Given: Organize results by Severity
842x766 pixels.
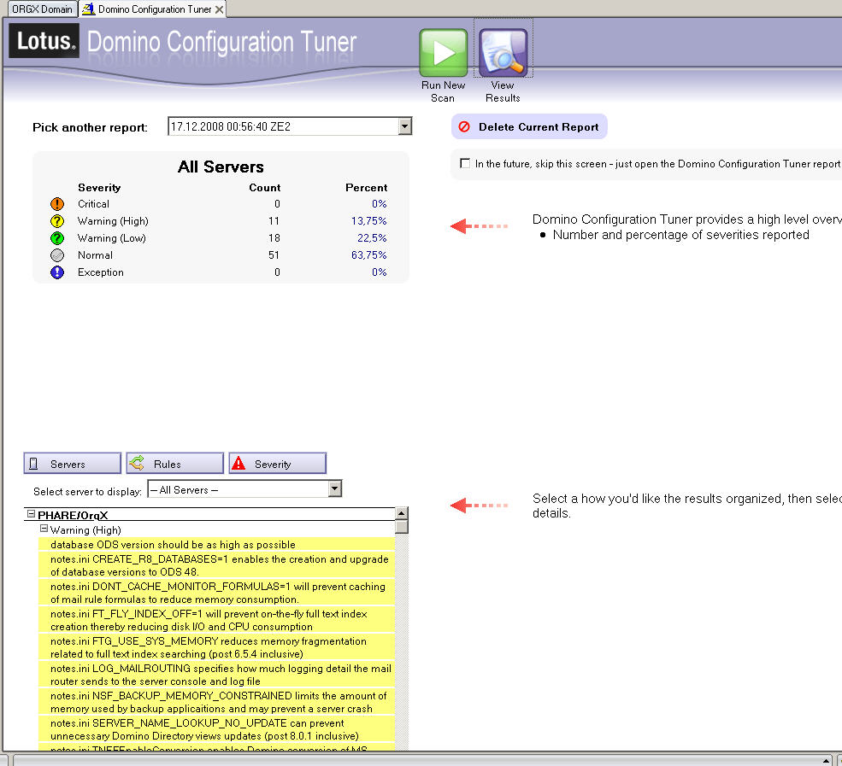Looking at the screenshot, I should point(278,464).
